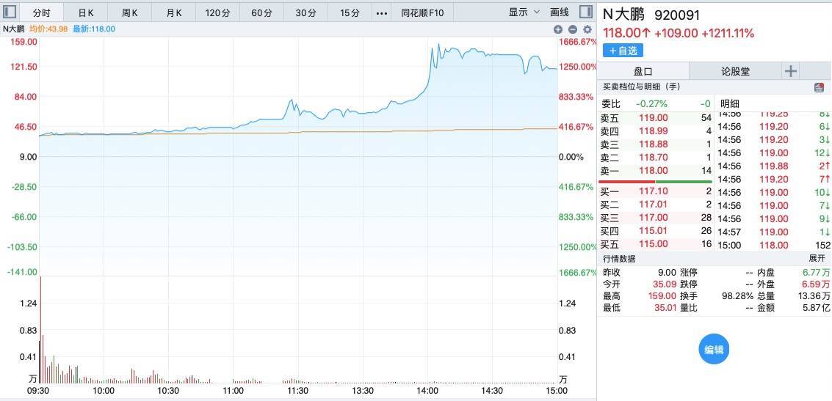
Task: Open the 同花顺F10 info page
Action: pyautogui.click(x=422, y=13)
